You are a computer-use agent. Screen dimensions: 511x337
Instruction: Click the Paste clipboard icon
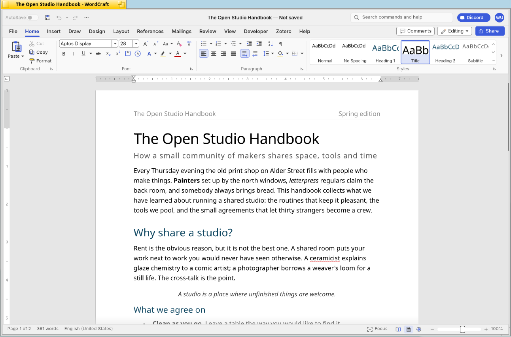click(x=16, y=47)
